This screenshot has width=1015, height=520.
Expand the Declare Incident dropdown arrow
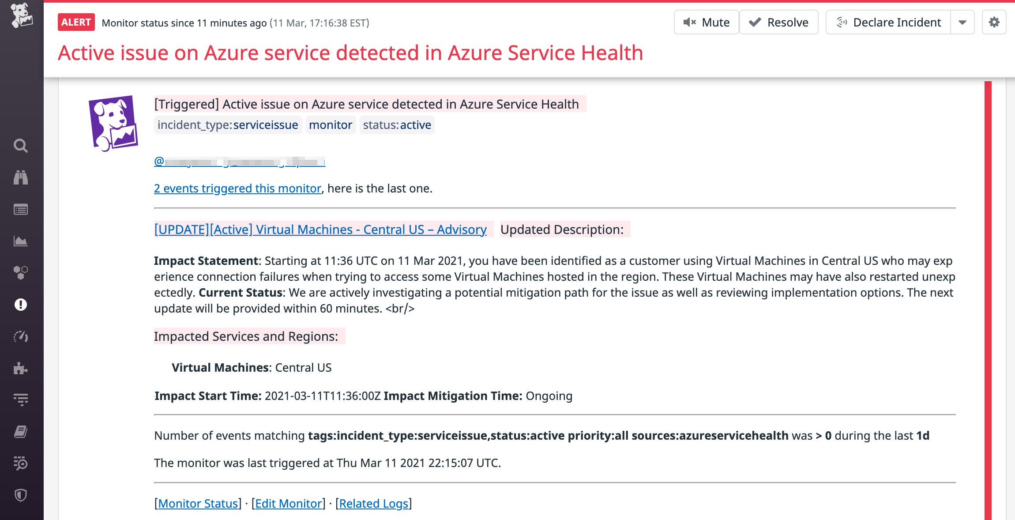pyautogui.click(x=962, y=22)
